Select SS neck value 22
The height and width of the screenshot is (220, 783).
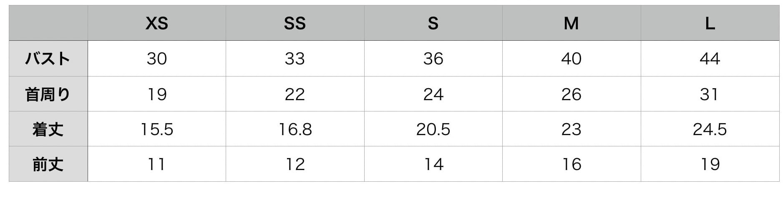tap(295, 94)
